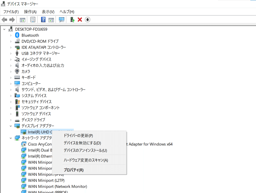Click the ソフトウェア コンポーネント icon
The height and width of the screenshot is (193, 256).
point(17,108)
